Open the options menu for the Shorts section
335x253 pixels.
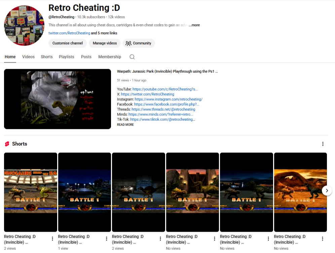click(x=323, y=144)
